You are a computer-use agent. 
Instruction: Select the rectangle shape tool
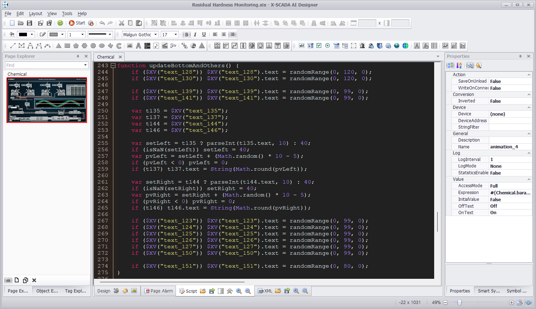pyautogui.click(x=67, y=46)
